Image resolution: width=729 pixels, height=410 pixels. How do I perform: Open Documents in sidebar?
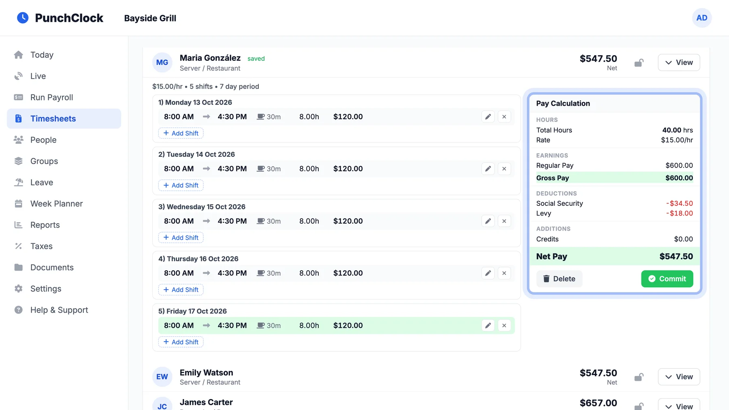pyautogui.click(x=64, y=267)
